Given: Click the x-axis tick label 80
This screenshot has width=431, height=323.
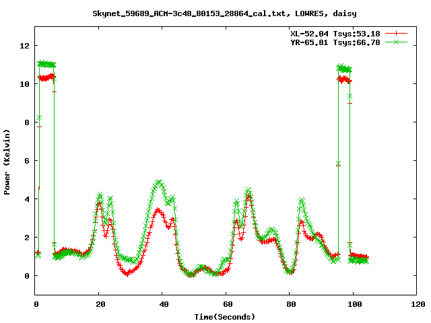Looking at the screenshot, I should click(x=291, y=304).
